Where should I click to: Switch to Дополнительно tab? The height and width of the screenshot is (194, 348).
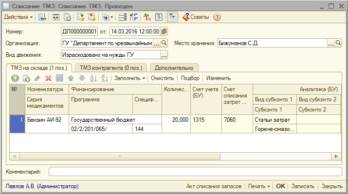[x=174, y=68]
